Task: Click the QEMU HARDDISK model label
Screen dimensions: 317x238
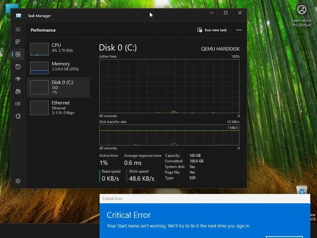Action: click(220, 49)
